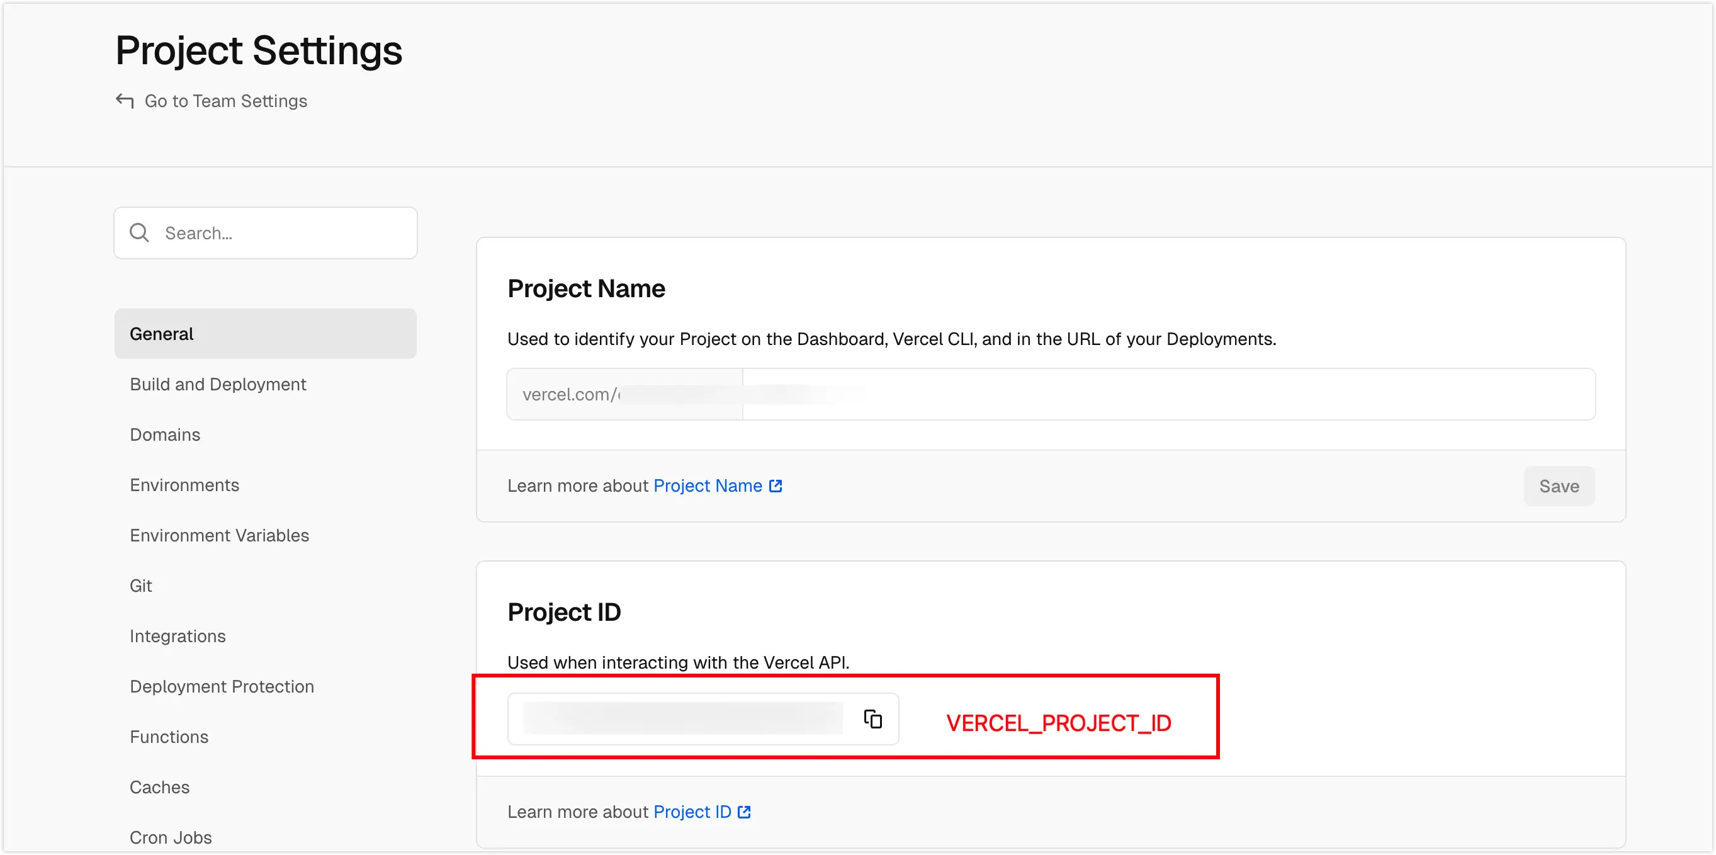The image size is (1716, 855).
Task: Open the Domains settings section
Action: click(x=164, y=434)
